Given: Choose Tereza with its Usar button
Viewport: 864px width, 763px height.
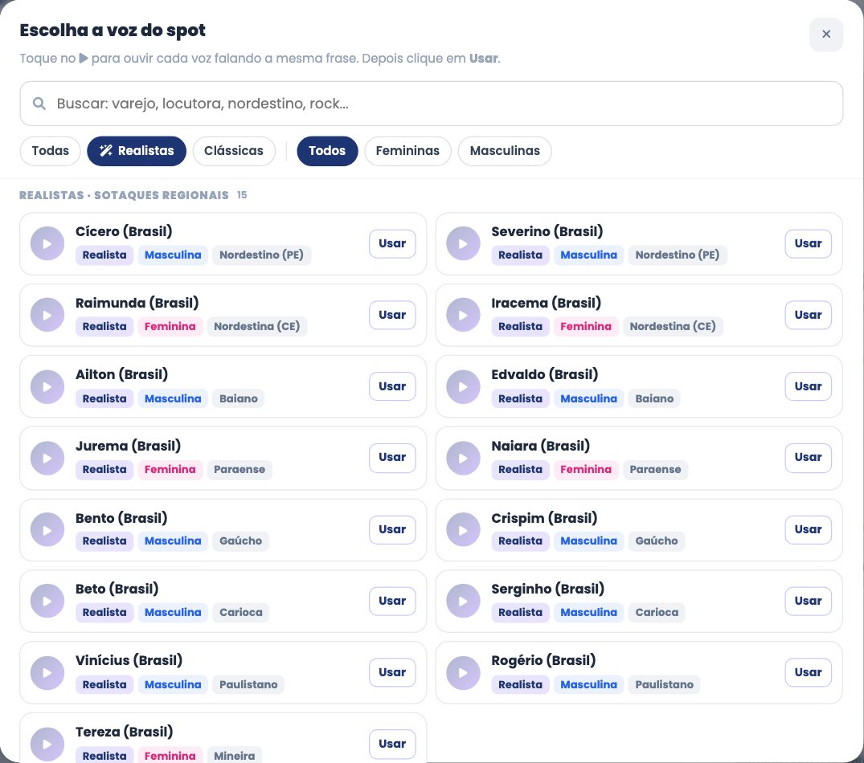Looking at the screenshot, I should (x=392, y=744).
